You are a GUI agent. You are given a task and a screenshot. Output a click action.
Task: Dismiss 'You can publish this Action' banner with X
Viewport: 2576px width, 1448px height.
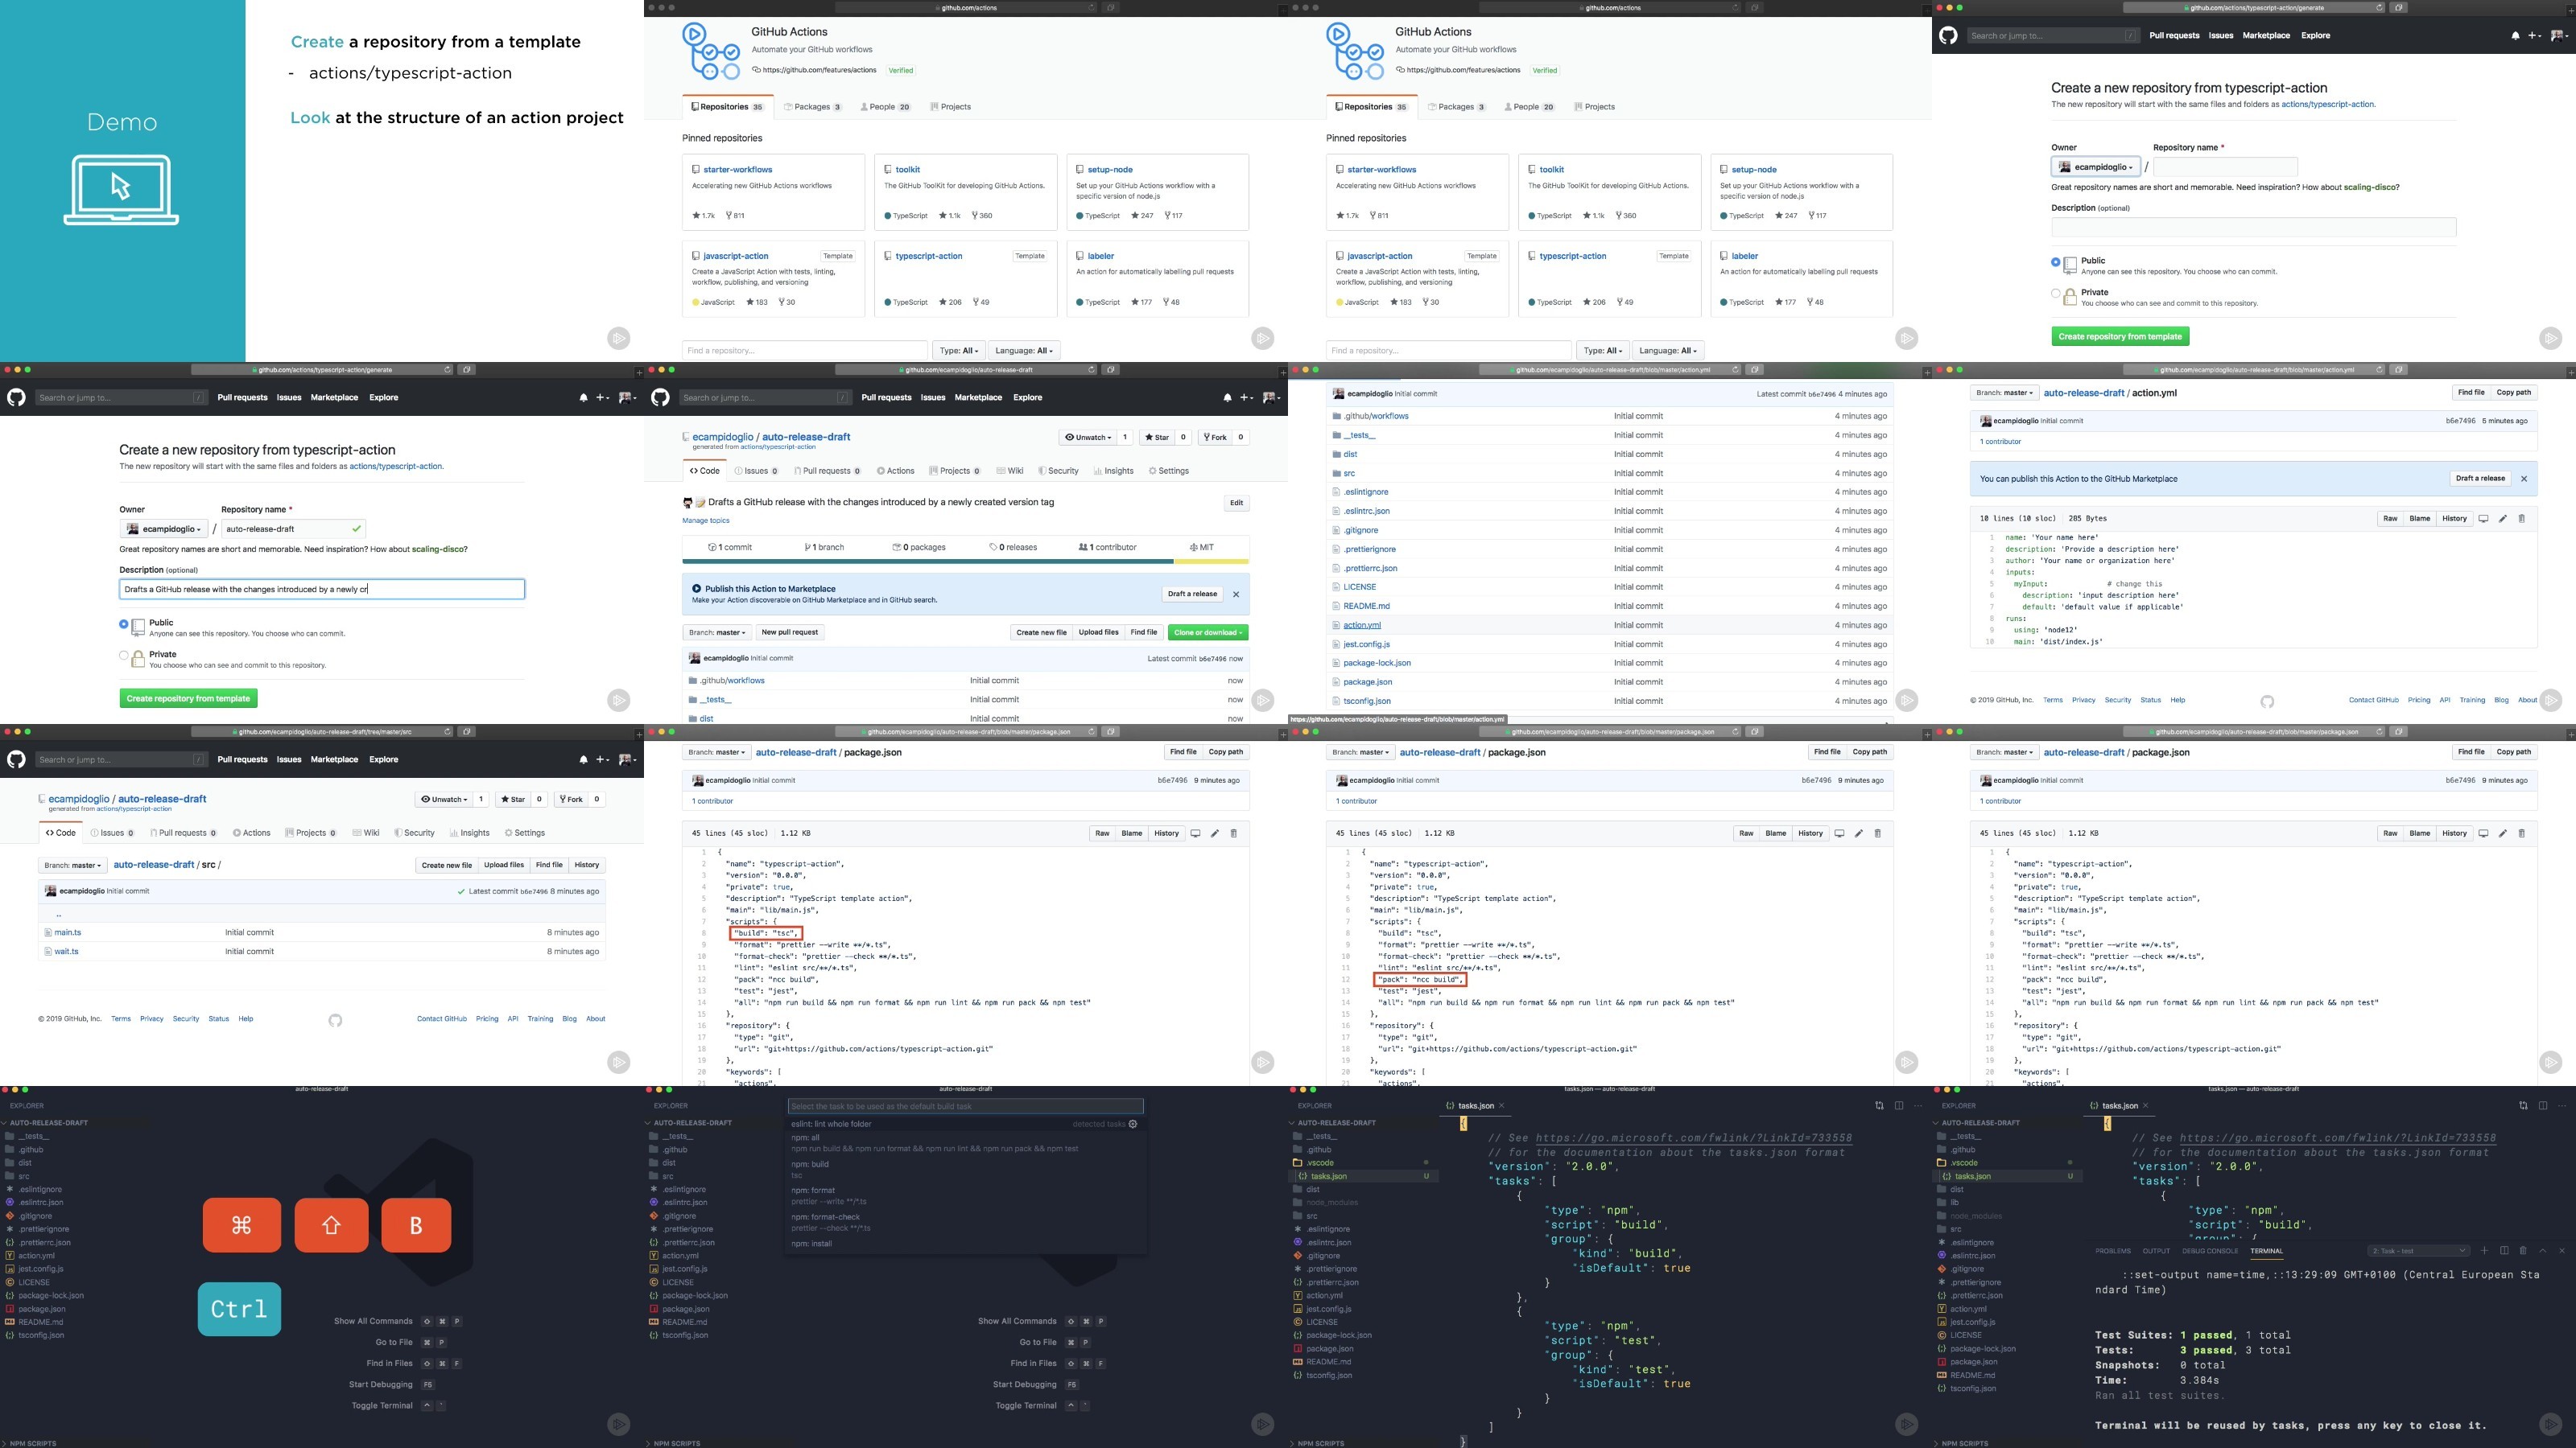2524,479
